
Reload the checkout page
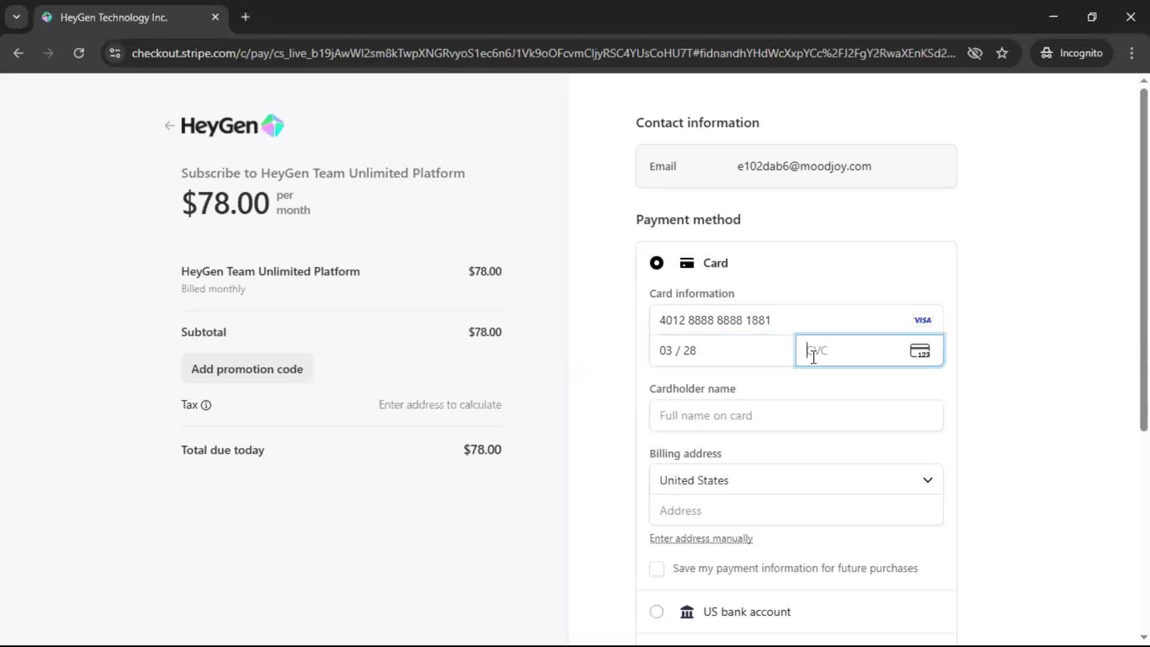78,53
